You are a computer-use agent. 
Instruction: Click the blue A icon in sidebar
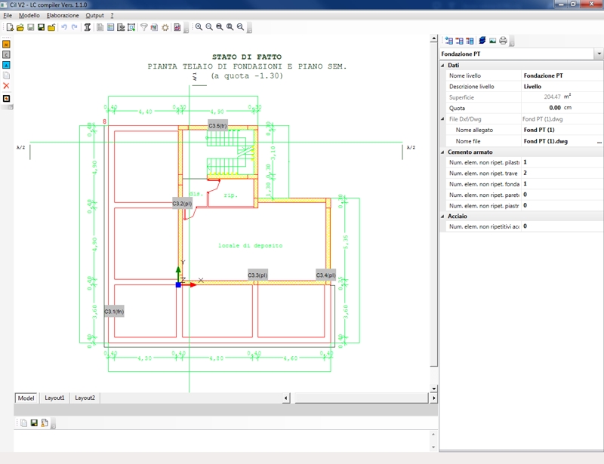coord(7,66)
